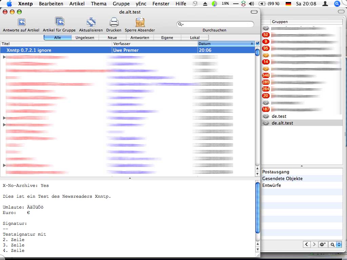Open the yEnc menu
The image size is (347, 260).
click(x=141, y=4)
